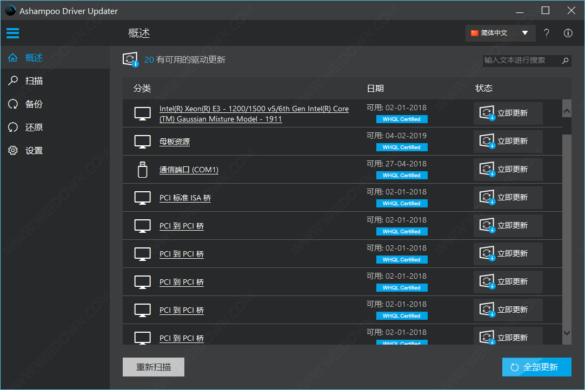Image resolution: width=585 pixels, height=390 pixels.
Task: Open the 扫描 sidebar item
Action: [x=55, y=80]
